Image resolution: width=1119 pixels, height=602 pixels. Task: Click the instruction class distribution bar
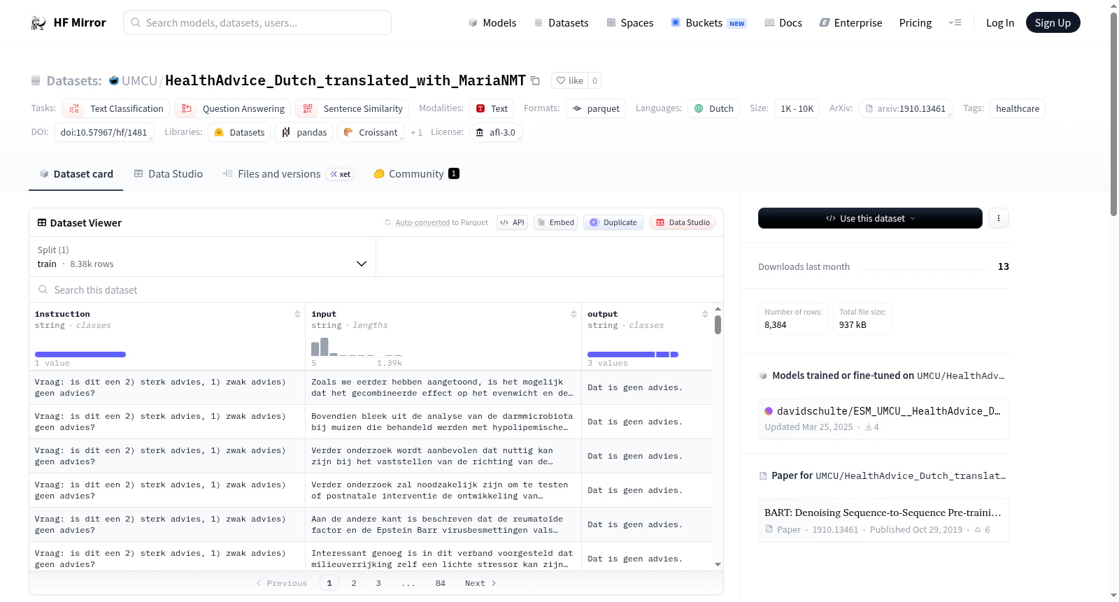pos(80,354)
